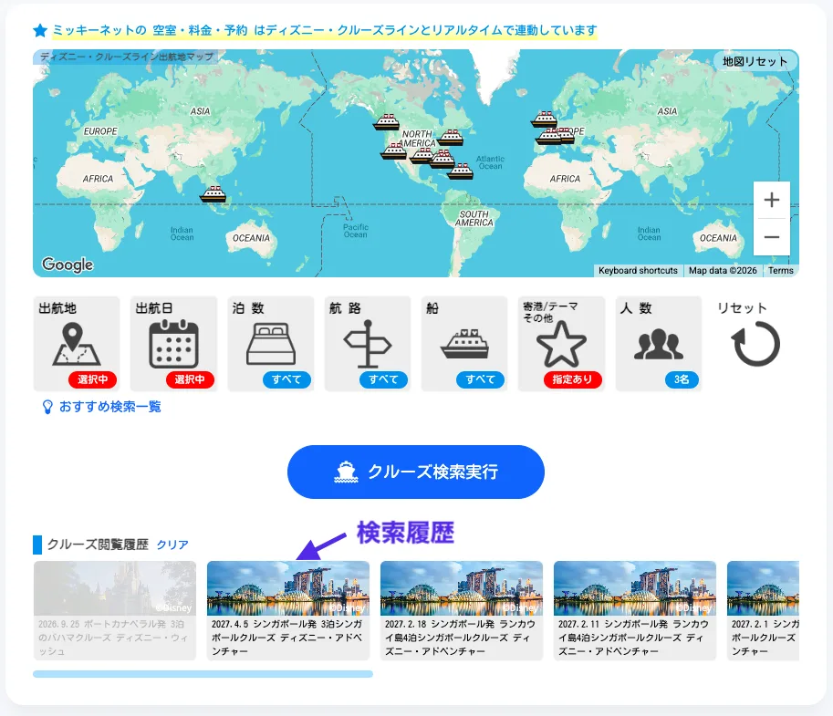The width and height of the screenshot is (833, 716).
Task: Click the 地図リセット button
Action: click(755, 62)
